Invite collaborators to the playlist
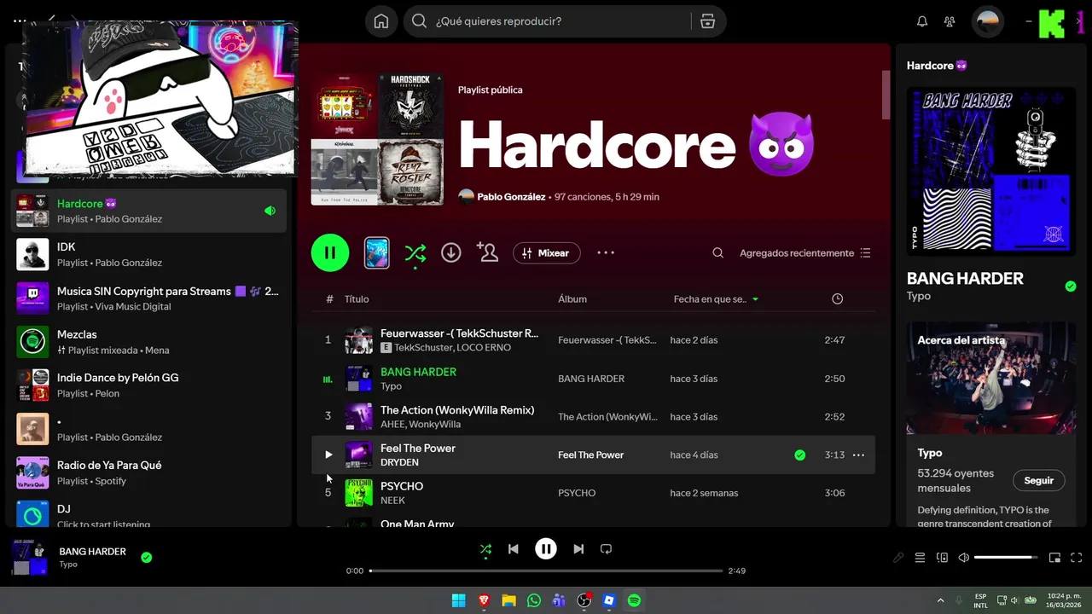The height and width of the screenshot is (614, 1092). click(x=488, y=252)
